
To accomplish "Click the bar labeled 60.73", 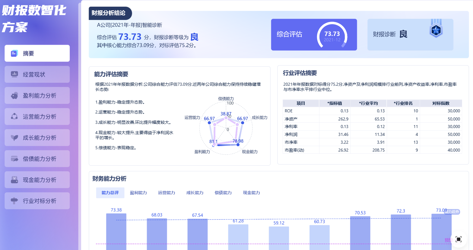I will tap(319, 237).
